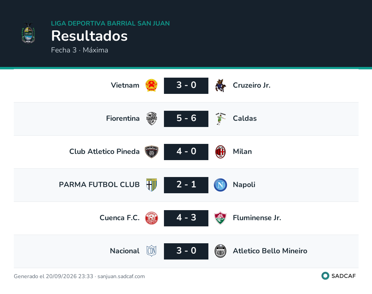The image size is (372, 294).
Task: Click the Milan red-black badge
Action: tap(220, 151)
